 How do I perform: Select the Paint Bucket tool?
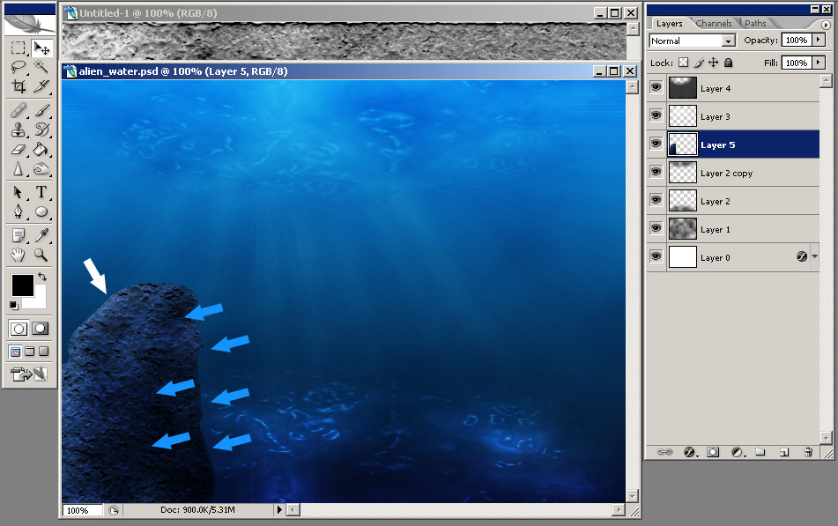pos(41,149)
